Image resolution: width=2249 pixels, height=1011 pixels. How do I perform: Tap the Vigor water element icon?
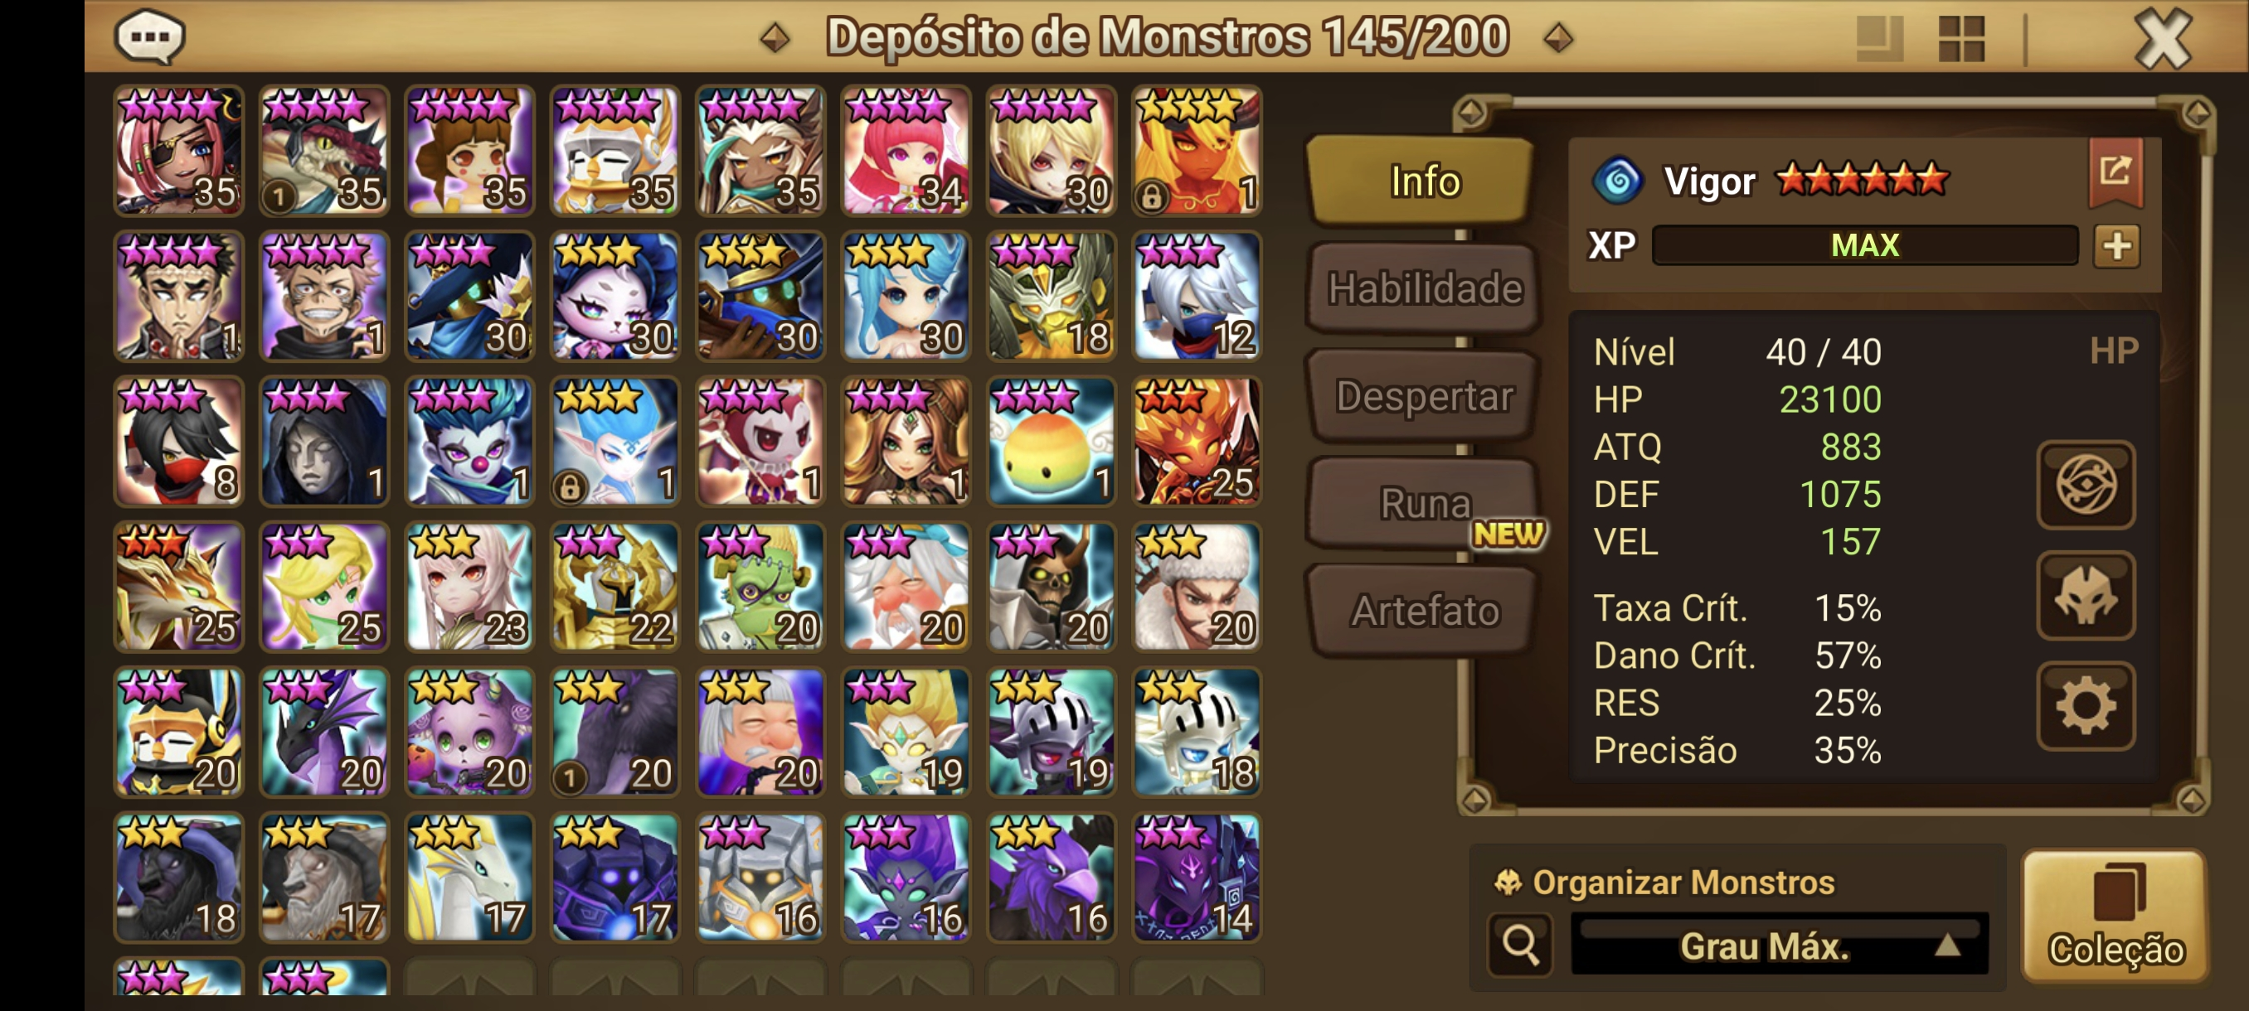tap(1618, 181)
